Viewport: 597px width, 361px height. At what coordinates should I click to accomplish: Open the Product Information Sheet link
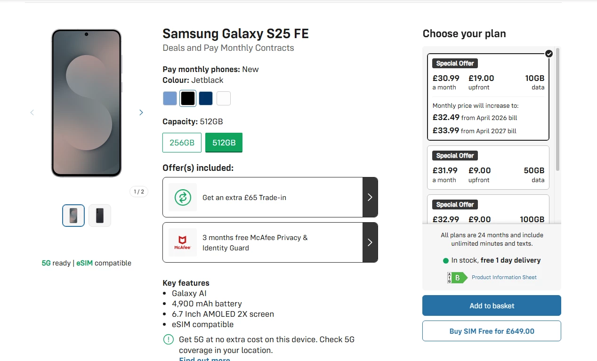[504, 277]
